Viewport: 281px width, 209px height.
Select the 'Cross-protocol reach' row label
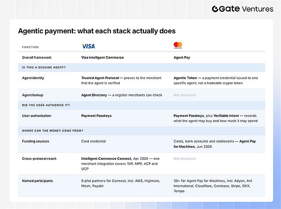tap(39, 159)
